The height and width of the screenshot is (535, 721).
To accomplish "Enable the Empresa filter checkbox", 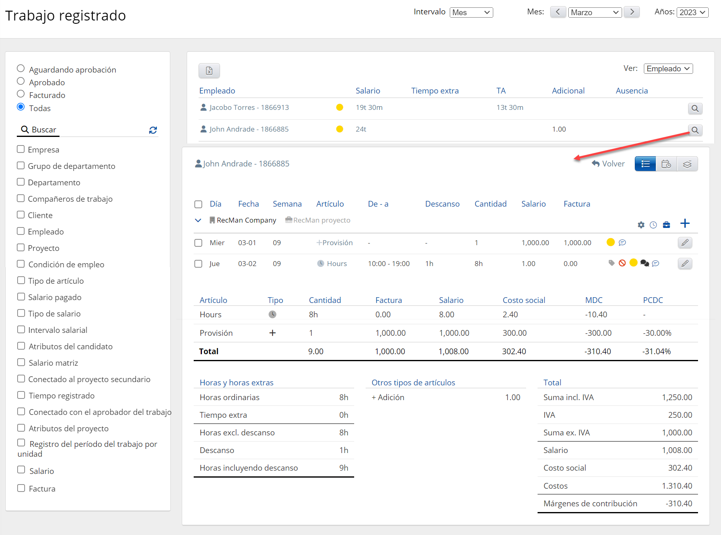I will coord(21,149).
